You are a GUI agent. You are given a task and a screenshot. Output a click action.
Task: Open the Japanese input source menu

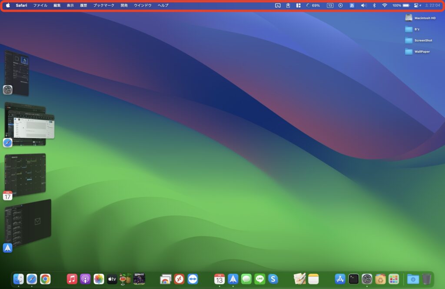tap(352, 6)
